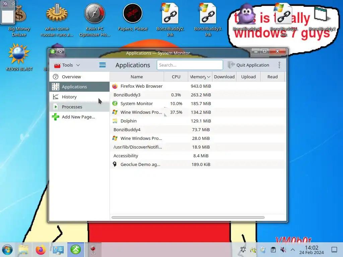Select the Accessibility row
Screen dimensions: 343x257
click(x=198, y=156)
